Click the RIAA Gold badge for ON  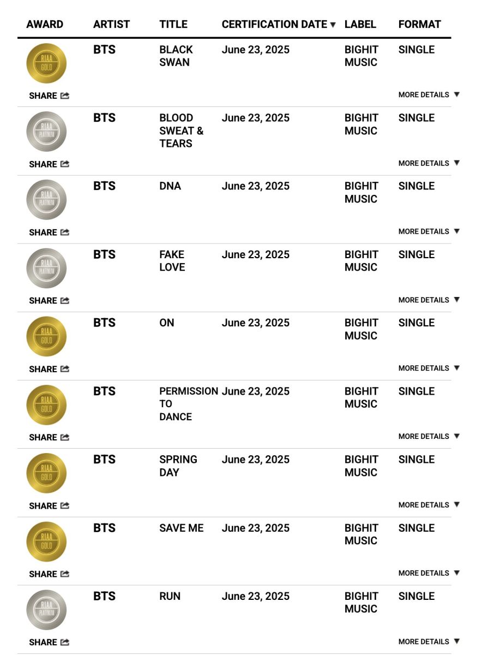(x=46, y=337)
